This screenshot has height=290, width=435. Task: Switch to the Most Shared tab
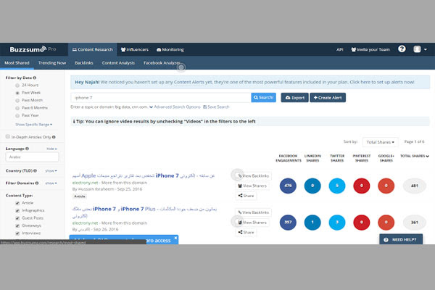(x=17, y=63)
